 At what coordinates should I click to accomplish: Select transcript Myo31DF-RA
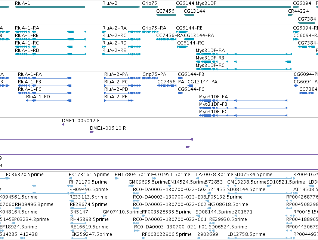[x=210, y=50]
